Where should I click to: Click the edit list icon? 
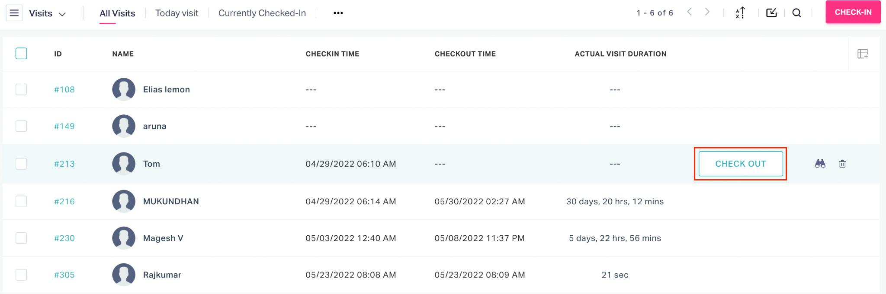771,13
